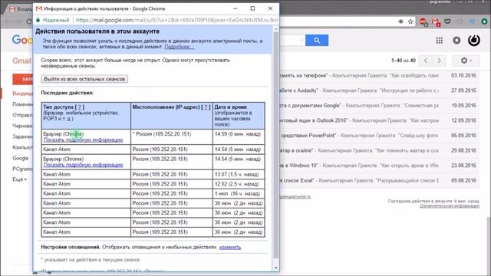Click popup scrollbar up arrow
The image size is (491, 276).
276,29
